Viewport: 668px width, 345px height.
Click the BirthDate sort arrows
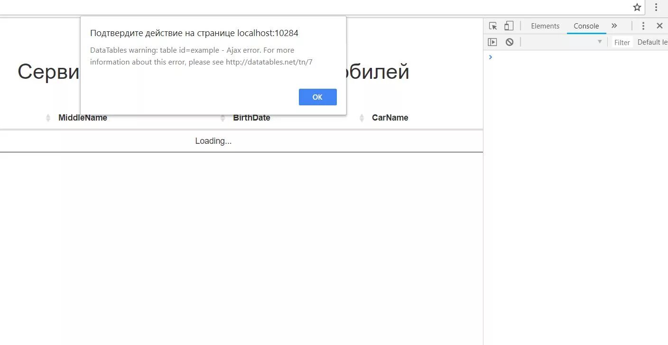[223, 118]
